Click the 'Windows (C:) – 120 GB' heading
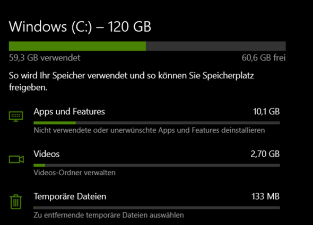Image resolution: width=313 pixels, height=225 pixels. click(x=80, y=26)
